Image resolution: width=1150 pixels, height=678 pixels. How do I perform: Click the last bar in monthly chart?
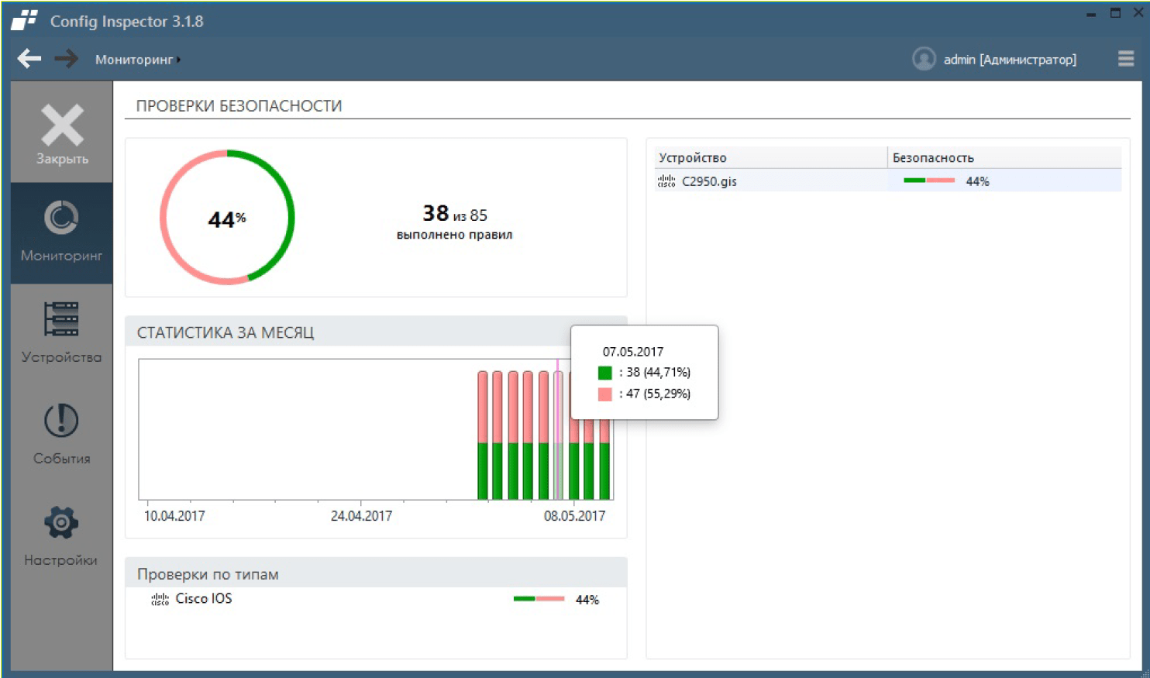click(x=605, y=465)
